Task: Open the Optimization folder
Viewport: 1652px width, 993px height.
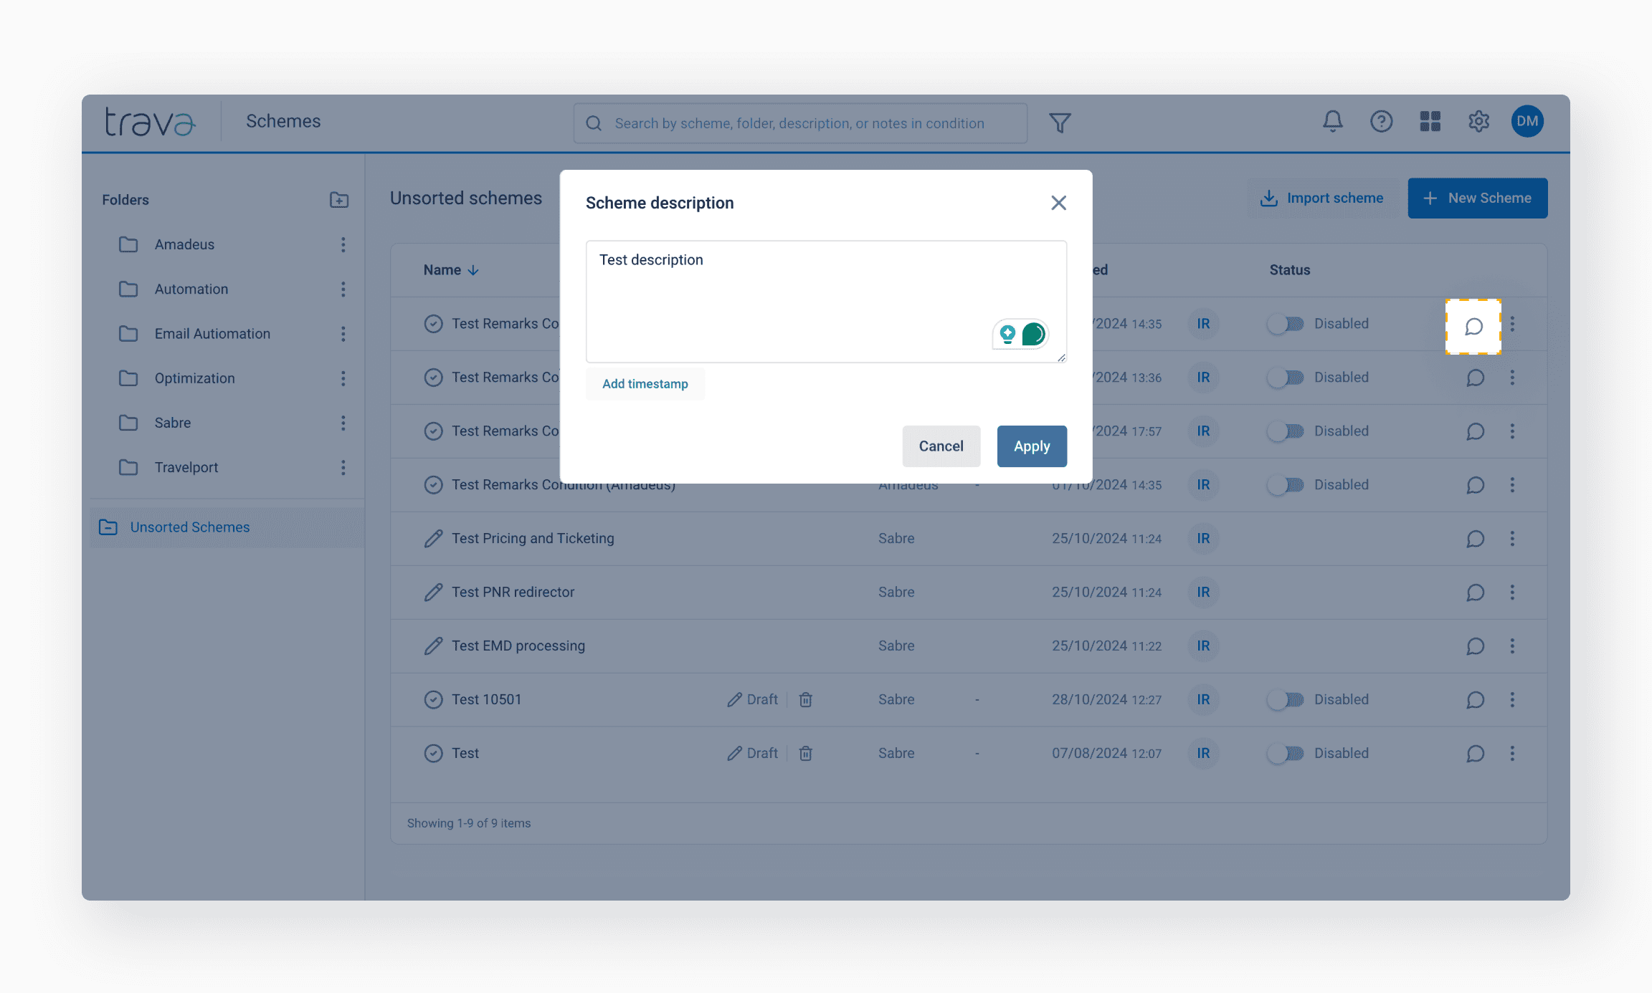Action: tap(194, 378)
